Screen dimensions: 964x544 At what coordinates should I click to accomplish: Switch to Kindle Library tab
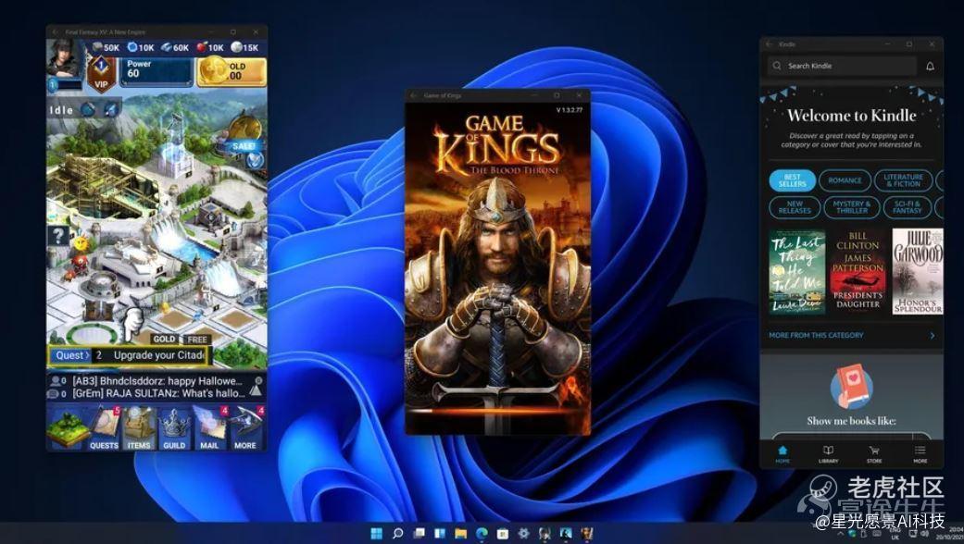pos(828,454)
